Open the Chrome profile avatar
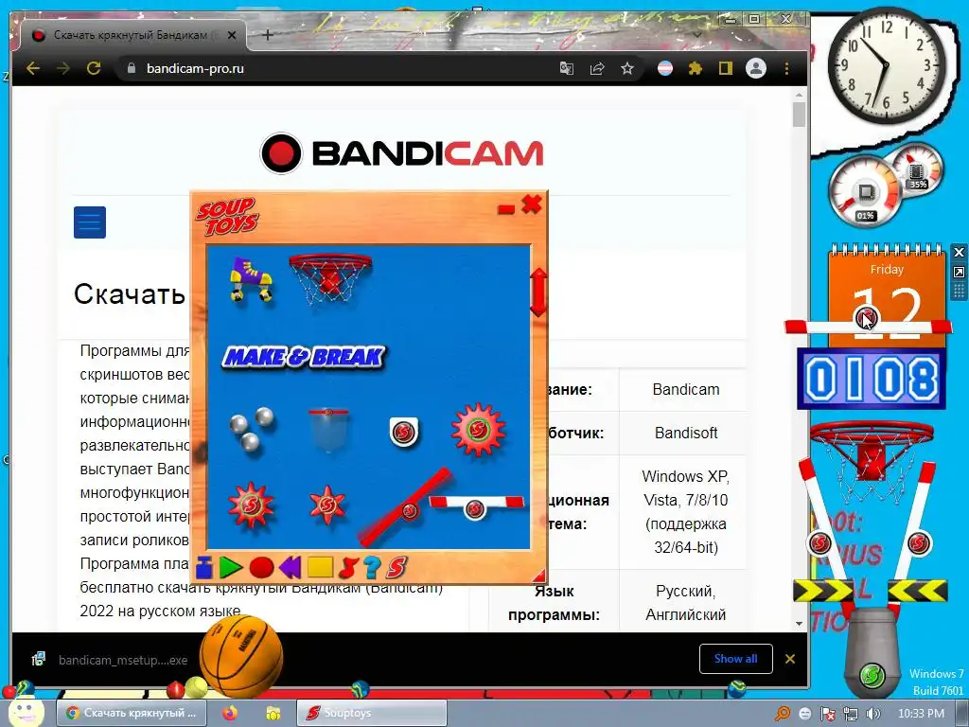 tap(756, 68)
